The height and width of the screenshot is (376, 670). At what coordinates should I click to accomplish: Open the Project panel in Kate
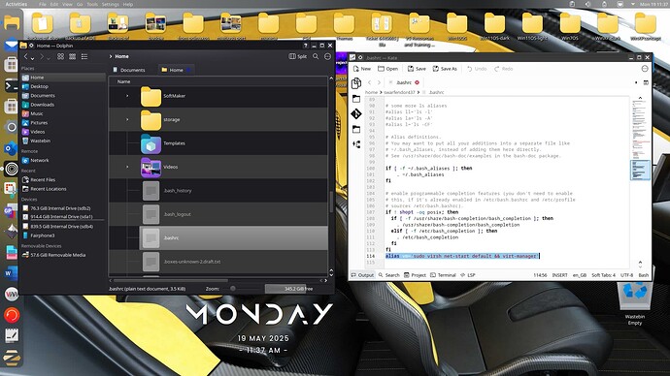pyautogui.click(x=415, y=275)
